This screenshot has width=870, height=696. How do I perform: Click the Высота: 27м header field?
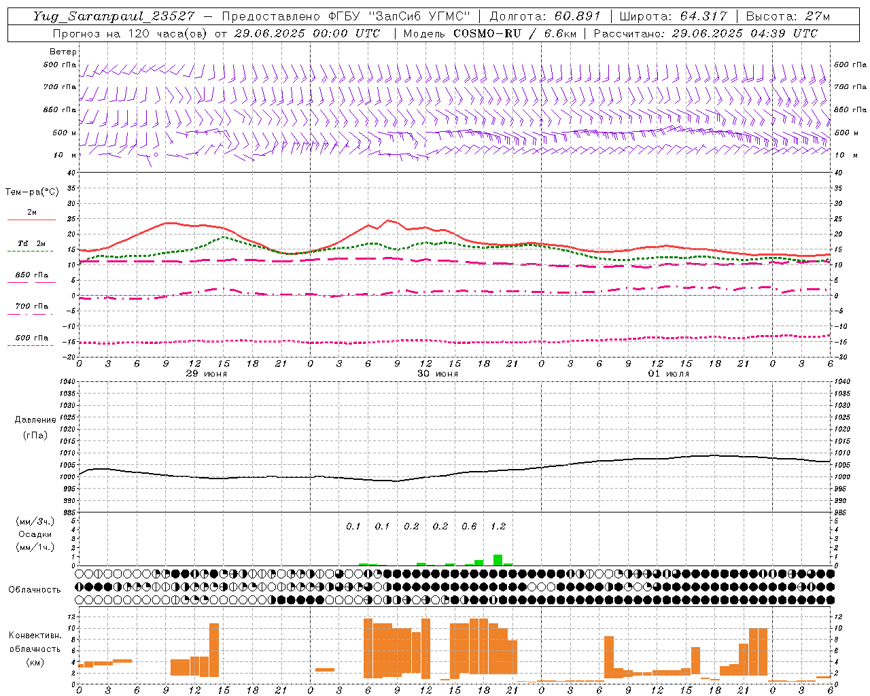(788, 16)
